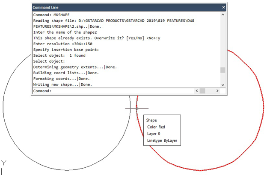Click the horizontal scroll right arrow
The height and width of the screenshot is (175, 267).
(x=217, y=91)
